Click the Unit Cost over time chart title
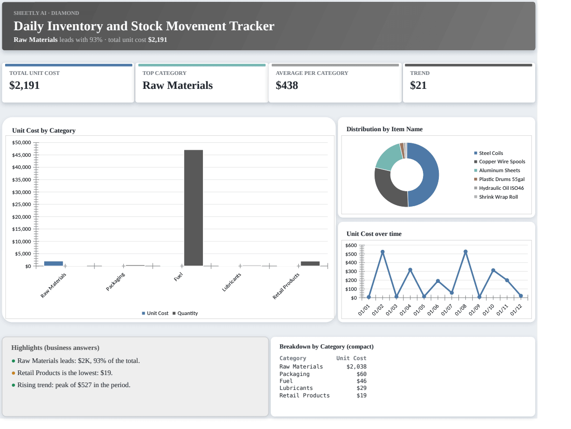Screen dimensions: 571x429 click(374, 234)
